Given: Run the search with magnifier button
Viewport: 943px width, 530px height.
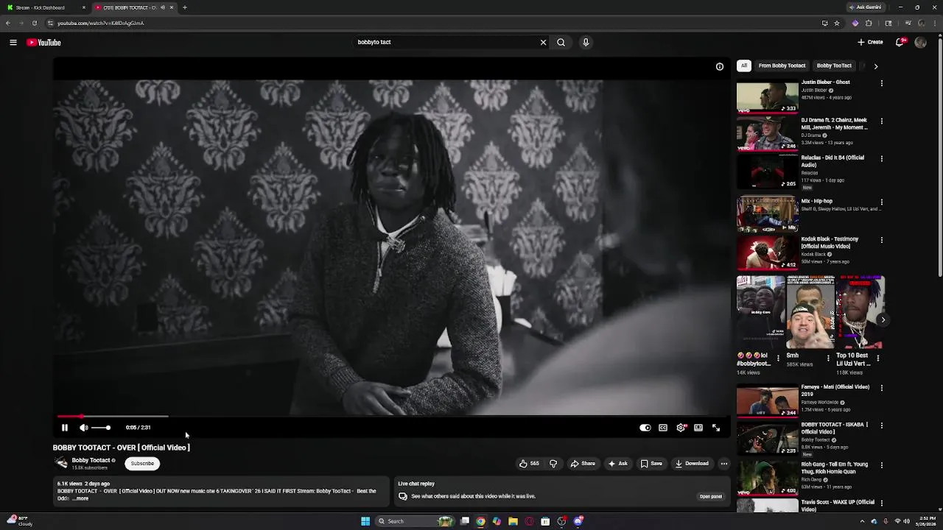Looking at the screenshot, I should 561,43.
